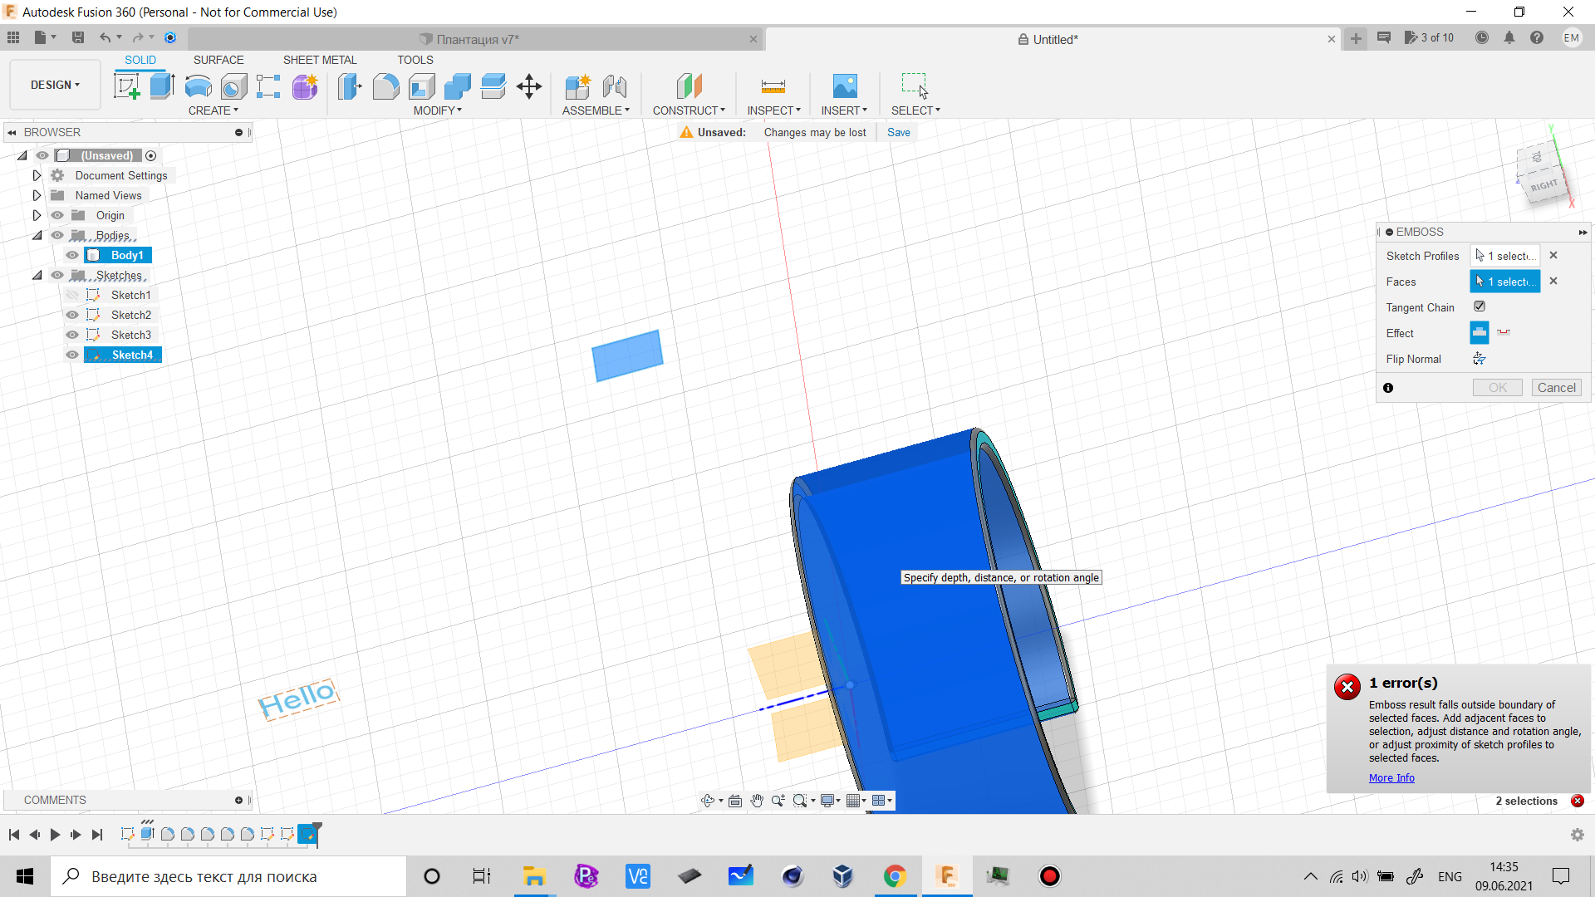This screenshot has width=1595, height=897.
Task: Expand the Origin node
Action: pyautogui.click(x=37, y=215)
